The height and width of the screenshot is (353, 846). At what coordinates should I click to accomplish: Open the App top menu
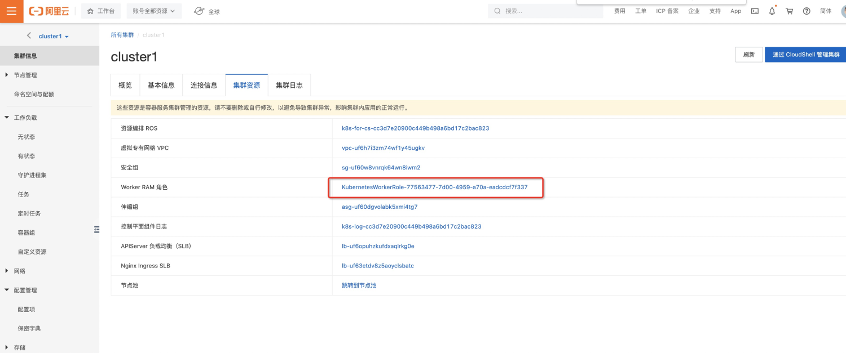click(736, 11)
